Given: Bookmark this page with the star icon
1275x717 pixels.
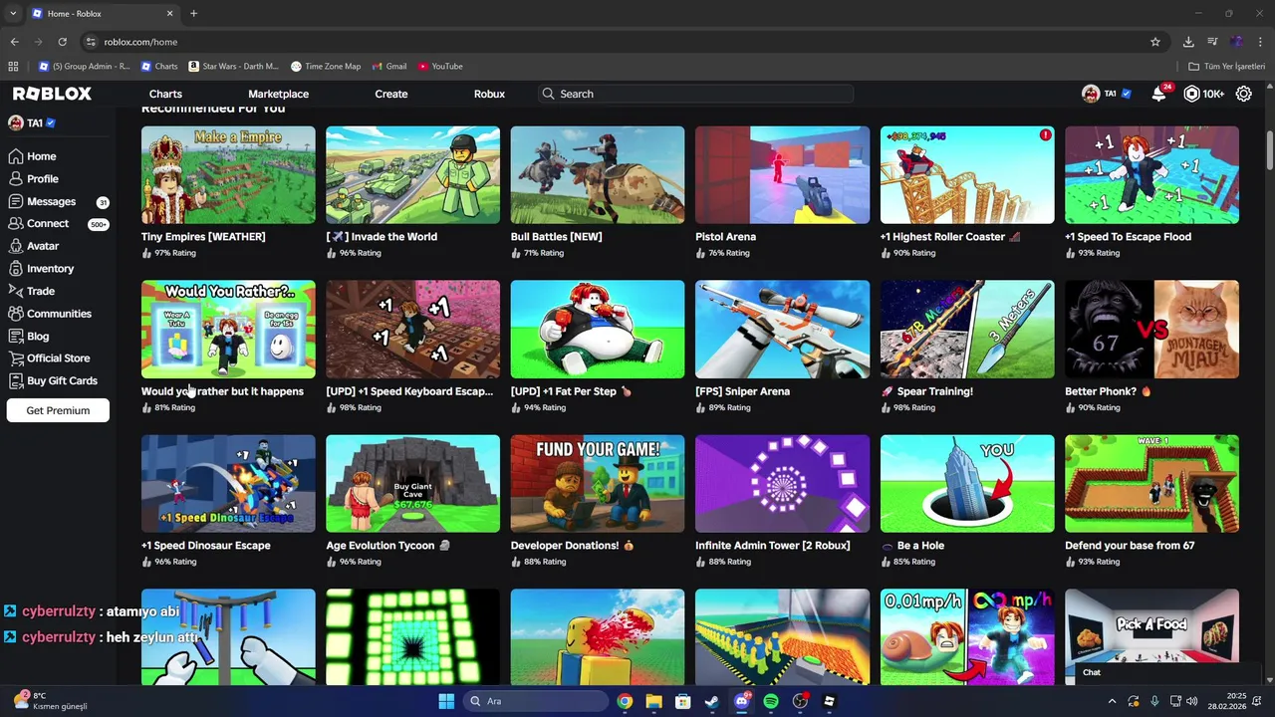Looking at the screenshot, I should [x=1155, y=42].
